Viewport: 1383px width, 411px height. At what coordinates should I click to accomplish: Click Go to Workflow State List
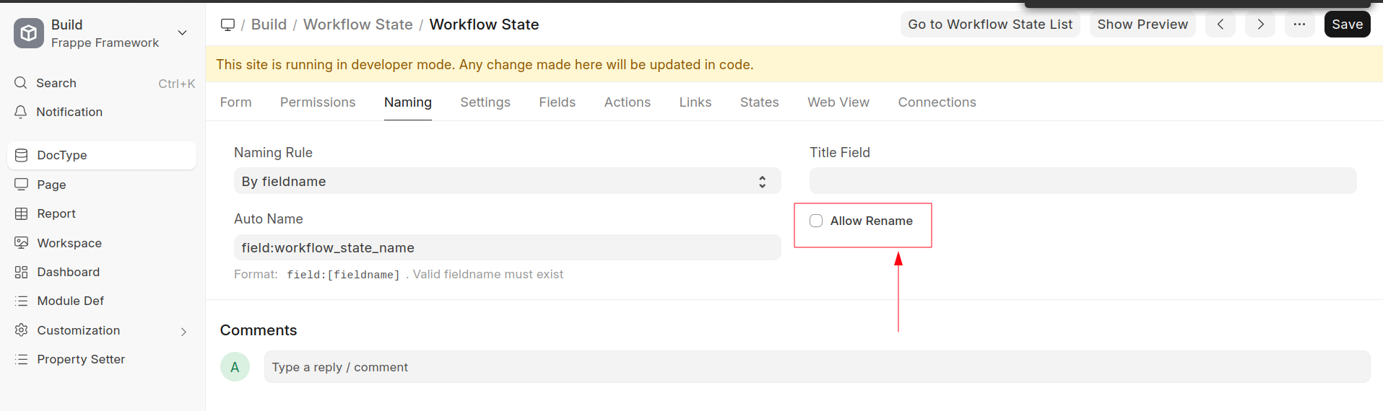[990, 25]
